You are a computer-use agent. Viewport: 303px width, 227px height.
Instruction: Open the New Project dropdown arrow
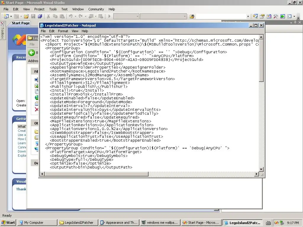[11, 17]
